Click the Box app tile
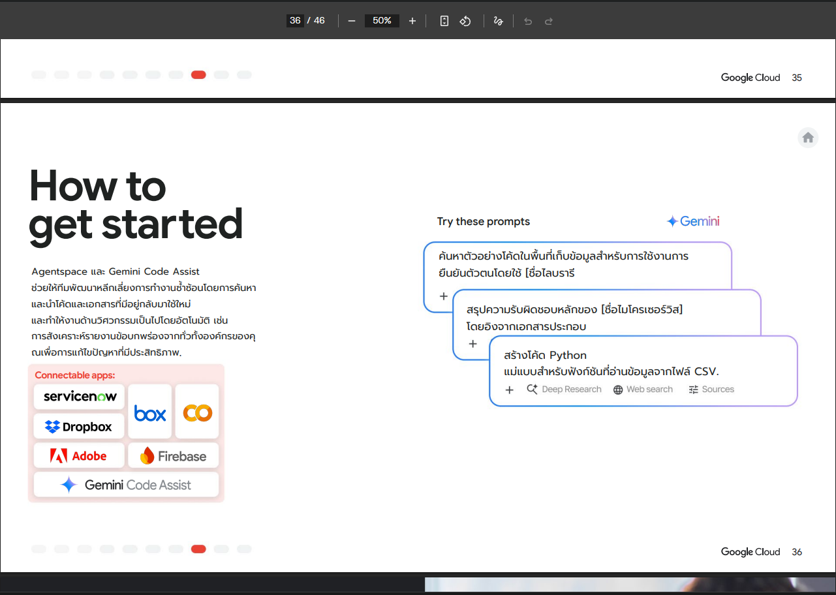The height and width of the screenshot is (595, 836). tap(150, 412)
